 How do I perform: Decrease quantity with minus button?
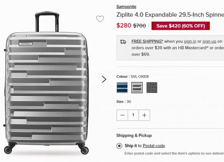[122, 115]
